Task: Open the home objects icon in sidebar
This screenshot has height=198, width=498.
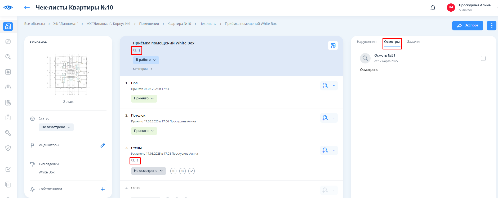Action: click(x=8, y=26)
